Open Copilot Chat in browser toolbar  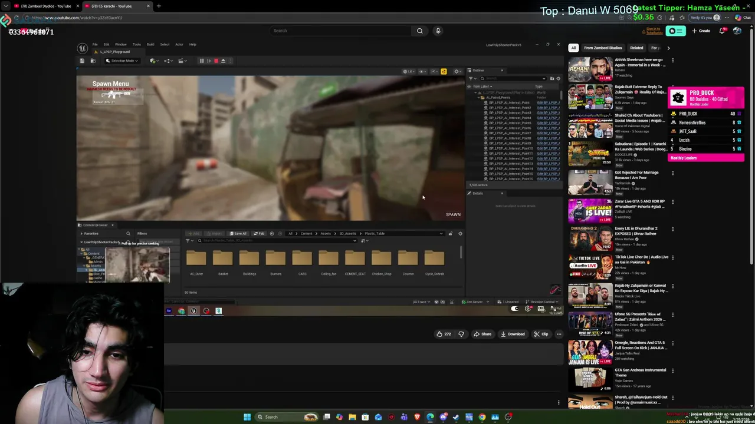pos(743,18)
